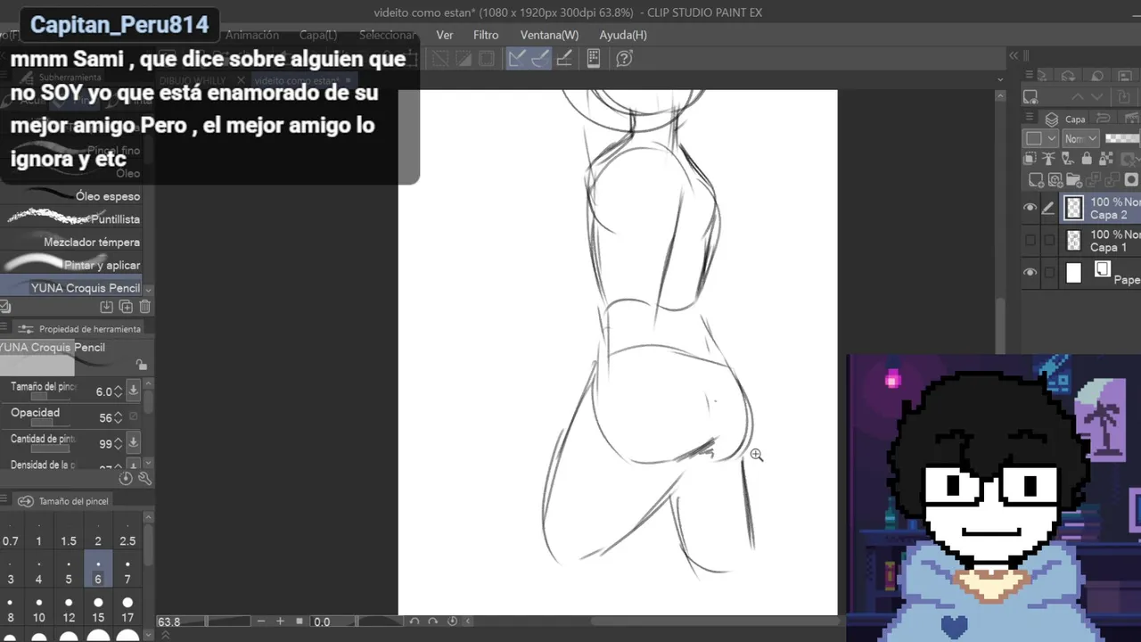Toggle Capa 2 layer visibility eye

[1030, 208]
